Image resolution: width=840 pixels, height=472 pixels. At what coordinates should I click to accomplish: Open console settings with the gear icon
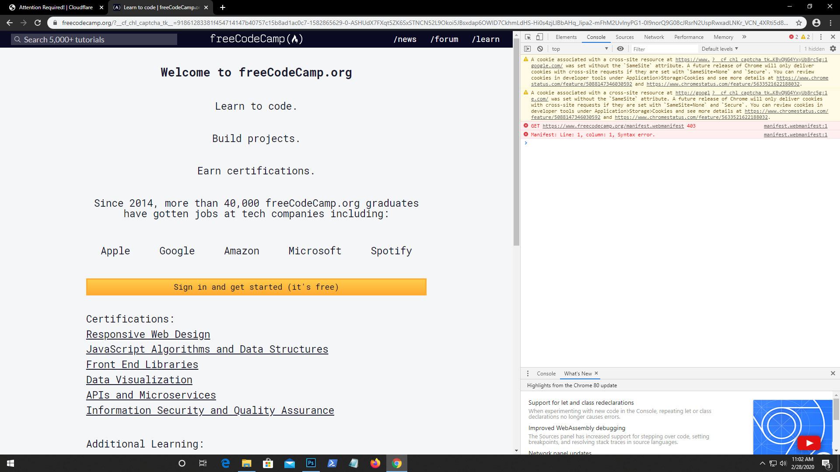click(833, 49)
